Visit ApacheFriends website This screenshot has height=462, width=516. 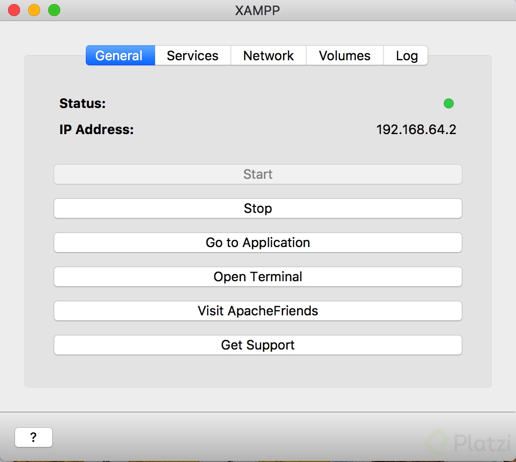click(257, 311)
